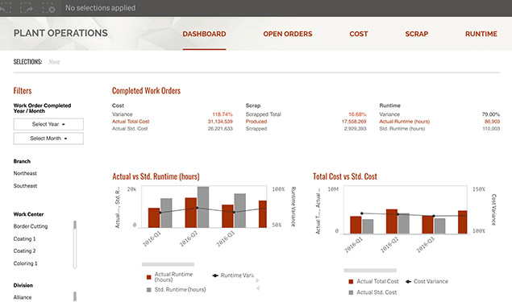Click the Actual Runtime red legend marker
The image size is (512, 302).
coord(149,277)
